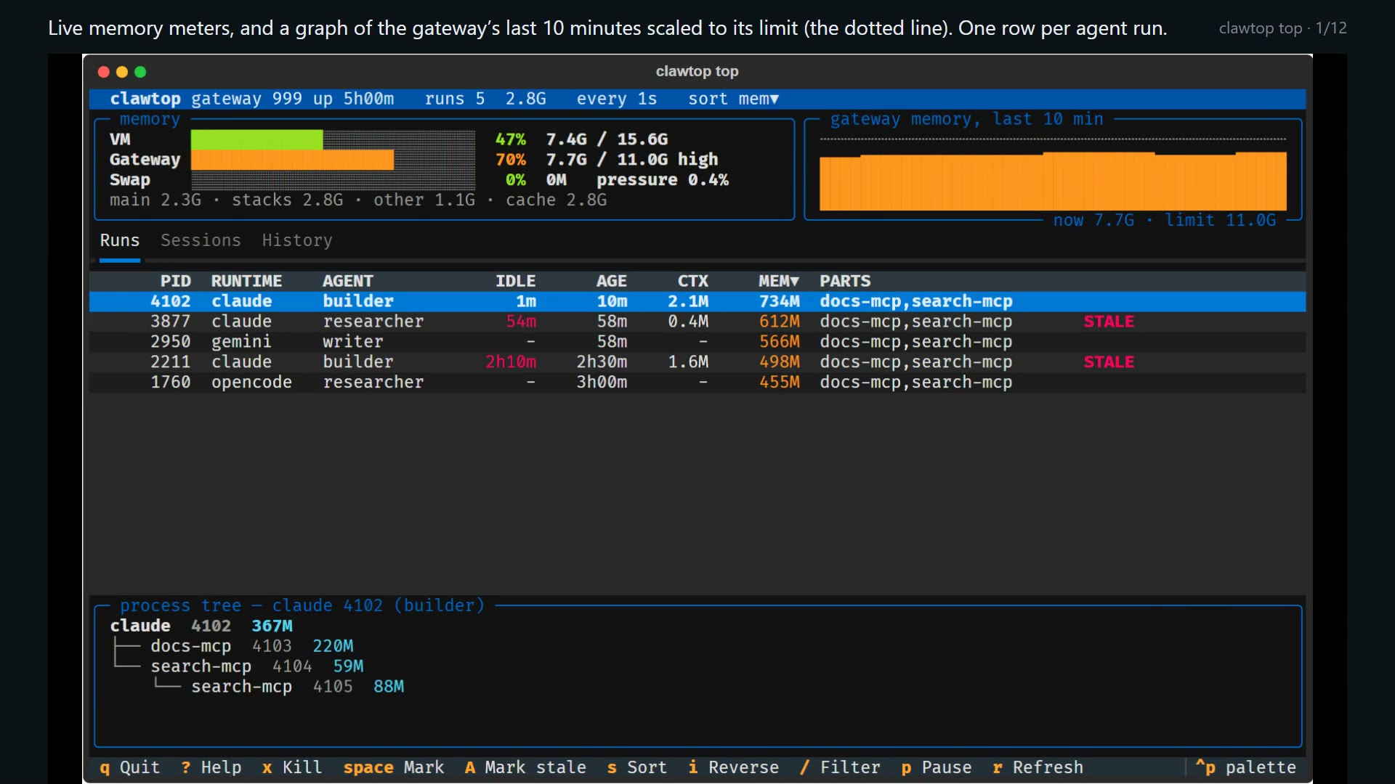
Task: Click the 'limit 11.0G' graph label
Action: 1220,221
